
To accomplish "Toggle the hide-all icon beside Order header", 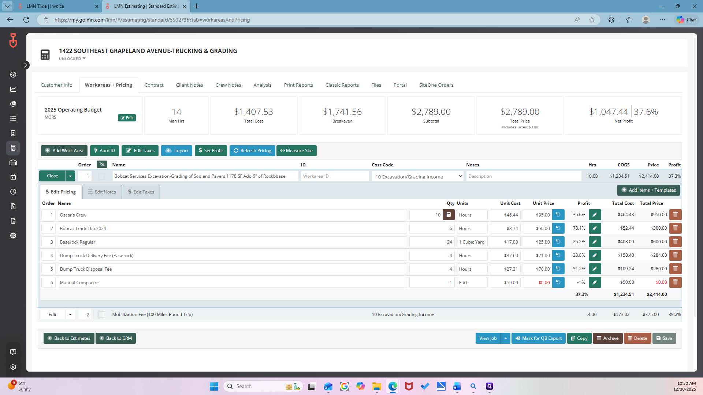I will tap(102, 164).
